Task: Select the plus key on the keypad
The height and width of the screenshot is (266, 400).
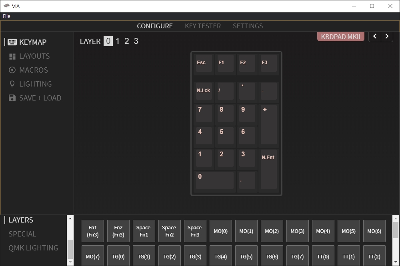Action: click(x=269, y=126)
